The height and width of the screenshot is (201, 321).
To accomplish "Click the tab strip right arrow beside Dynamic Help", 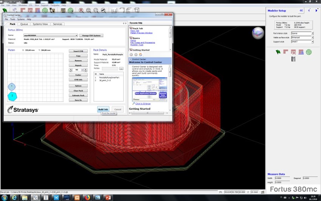I will 126,23.
